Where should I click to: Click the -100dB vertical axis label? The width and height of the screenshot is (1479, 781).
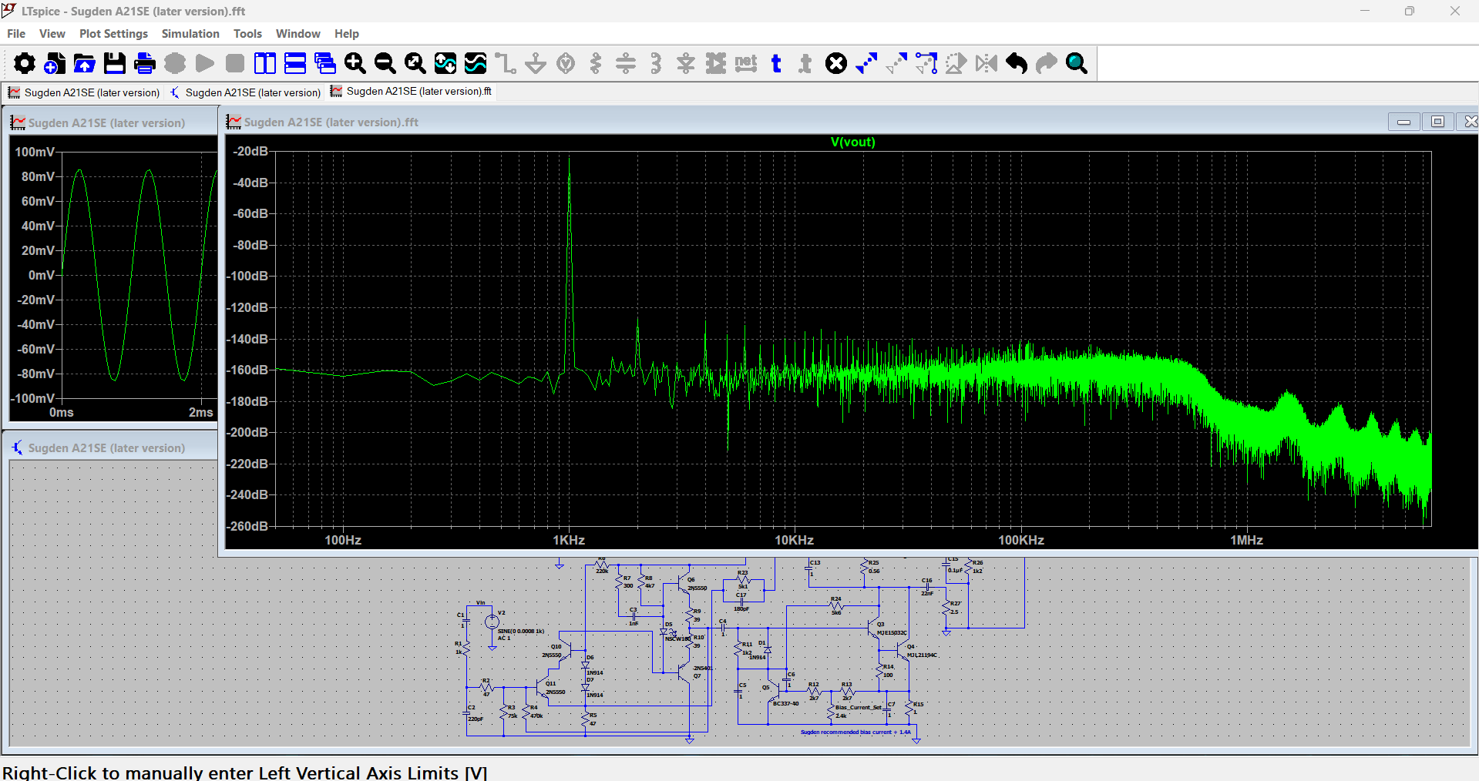[248, 276]
